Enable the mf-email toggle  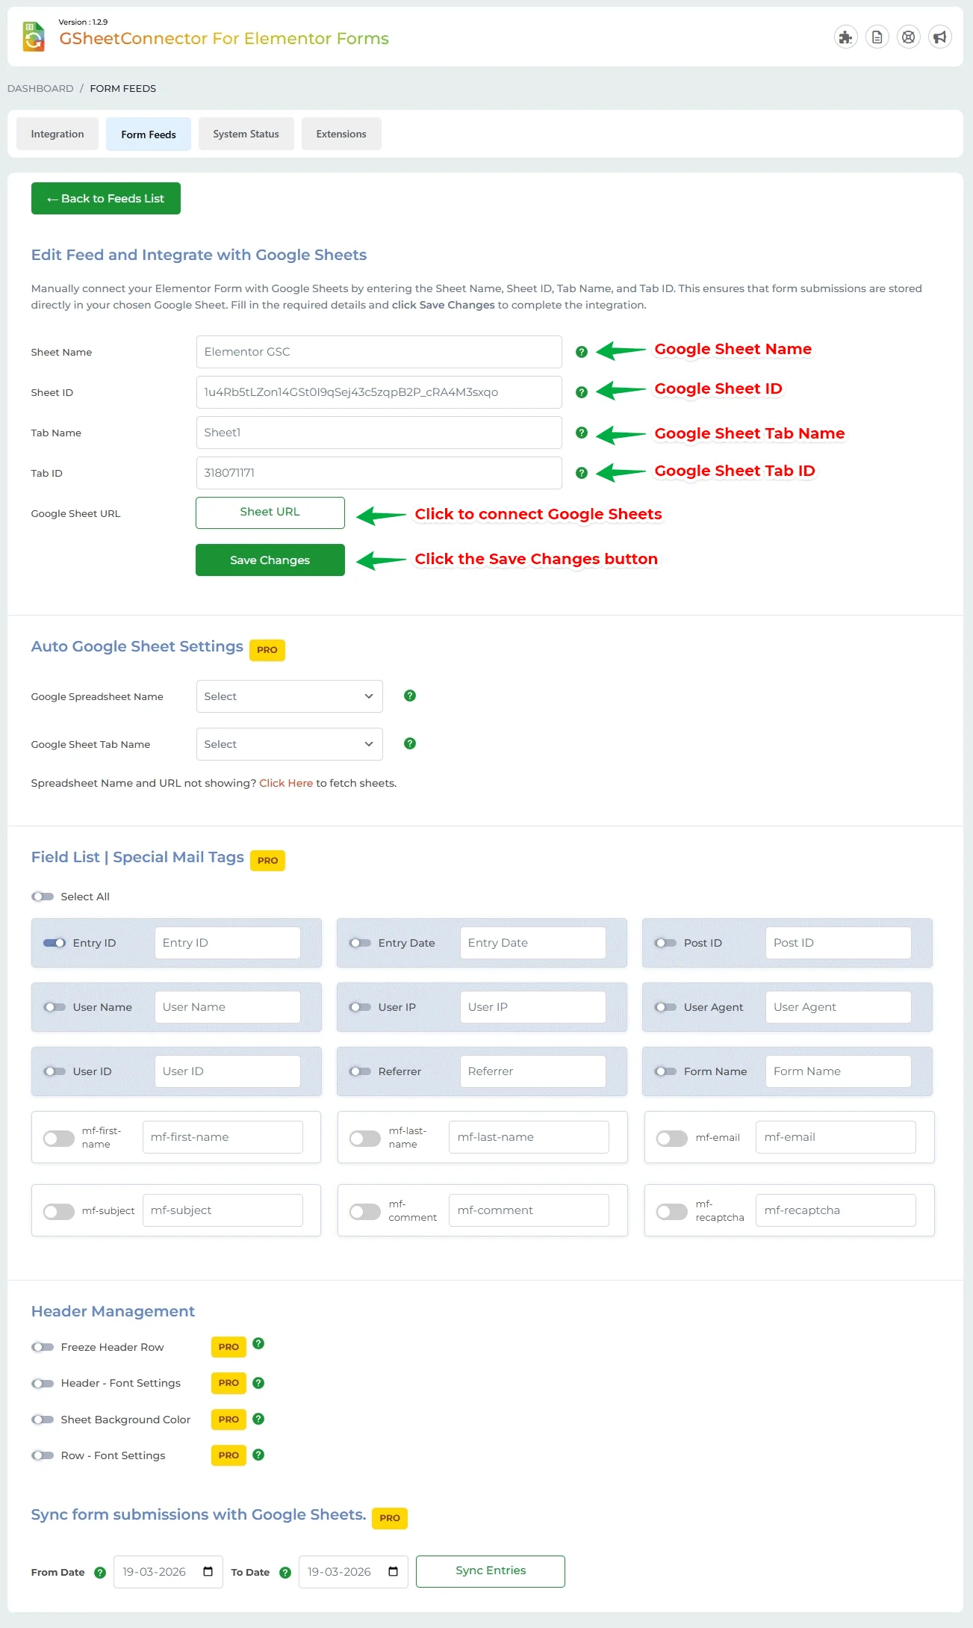[672, 1139]
